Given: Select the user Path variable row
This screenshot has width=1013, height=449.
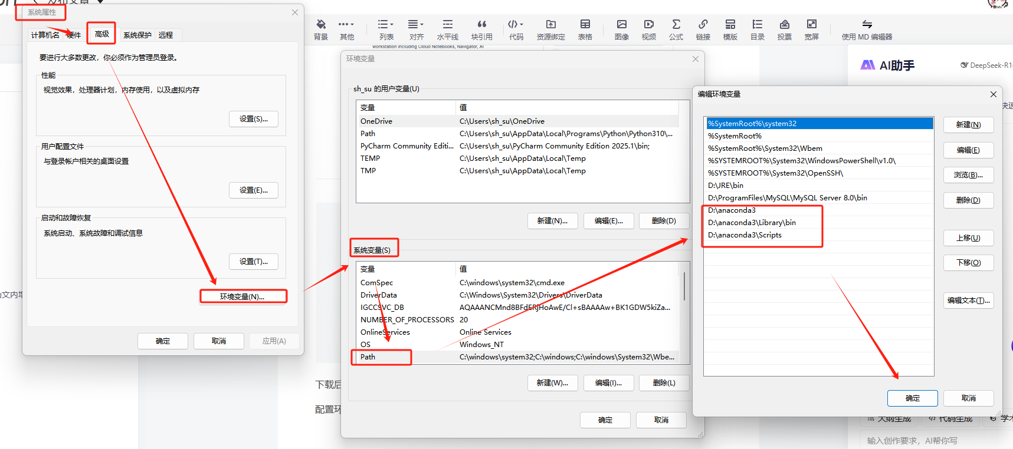Looking at the screenshot, I should (x=517, y=134).
